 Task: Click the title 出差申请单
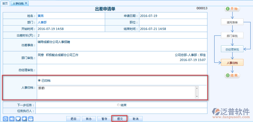coord(105,9)
